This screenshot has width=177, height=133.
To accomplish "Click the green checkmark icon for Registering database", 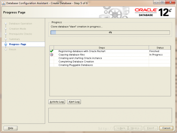I will pyautogui.click(x=51, y=51).
